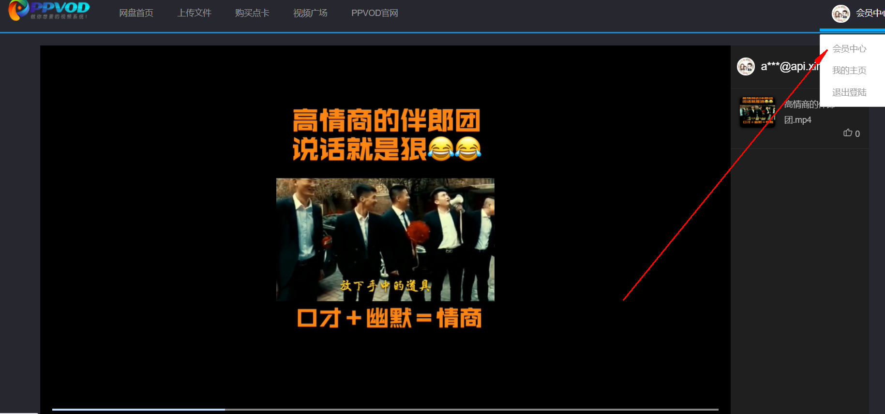Select 会员中心 in the dropdown list

click(849, 49)
